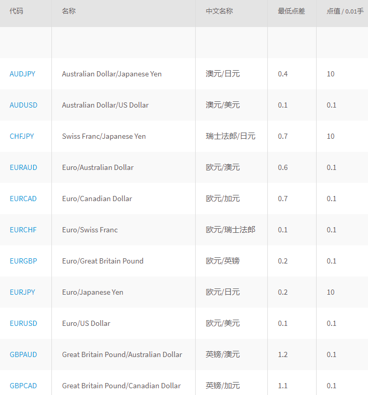Open the GBPCAD symbol link

pos(23,386)
